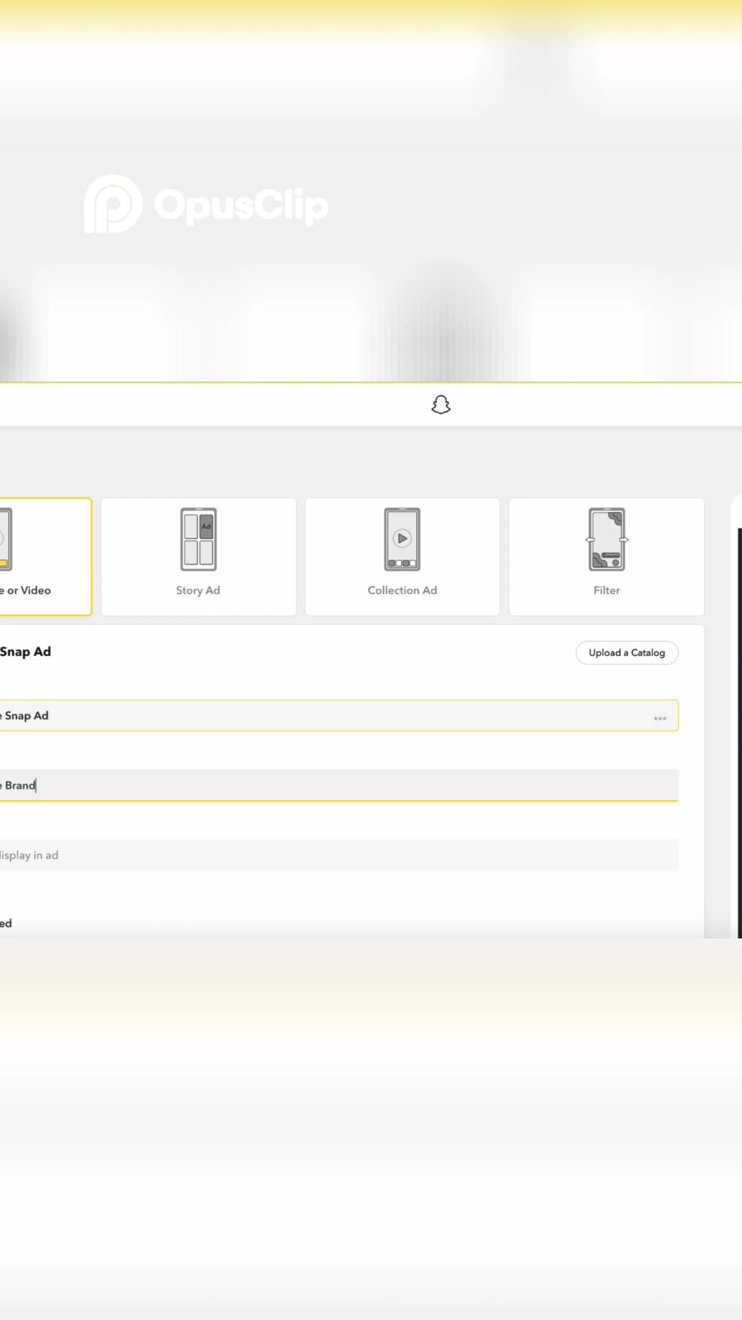The image size is (742, 1320).
Task: Click the Filter phone illustration icon
Action: pyautogui.click(x=606, y=539)
